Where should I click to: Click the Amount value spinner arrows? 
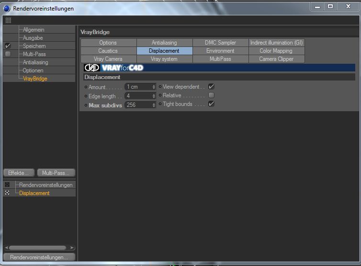154,87
